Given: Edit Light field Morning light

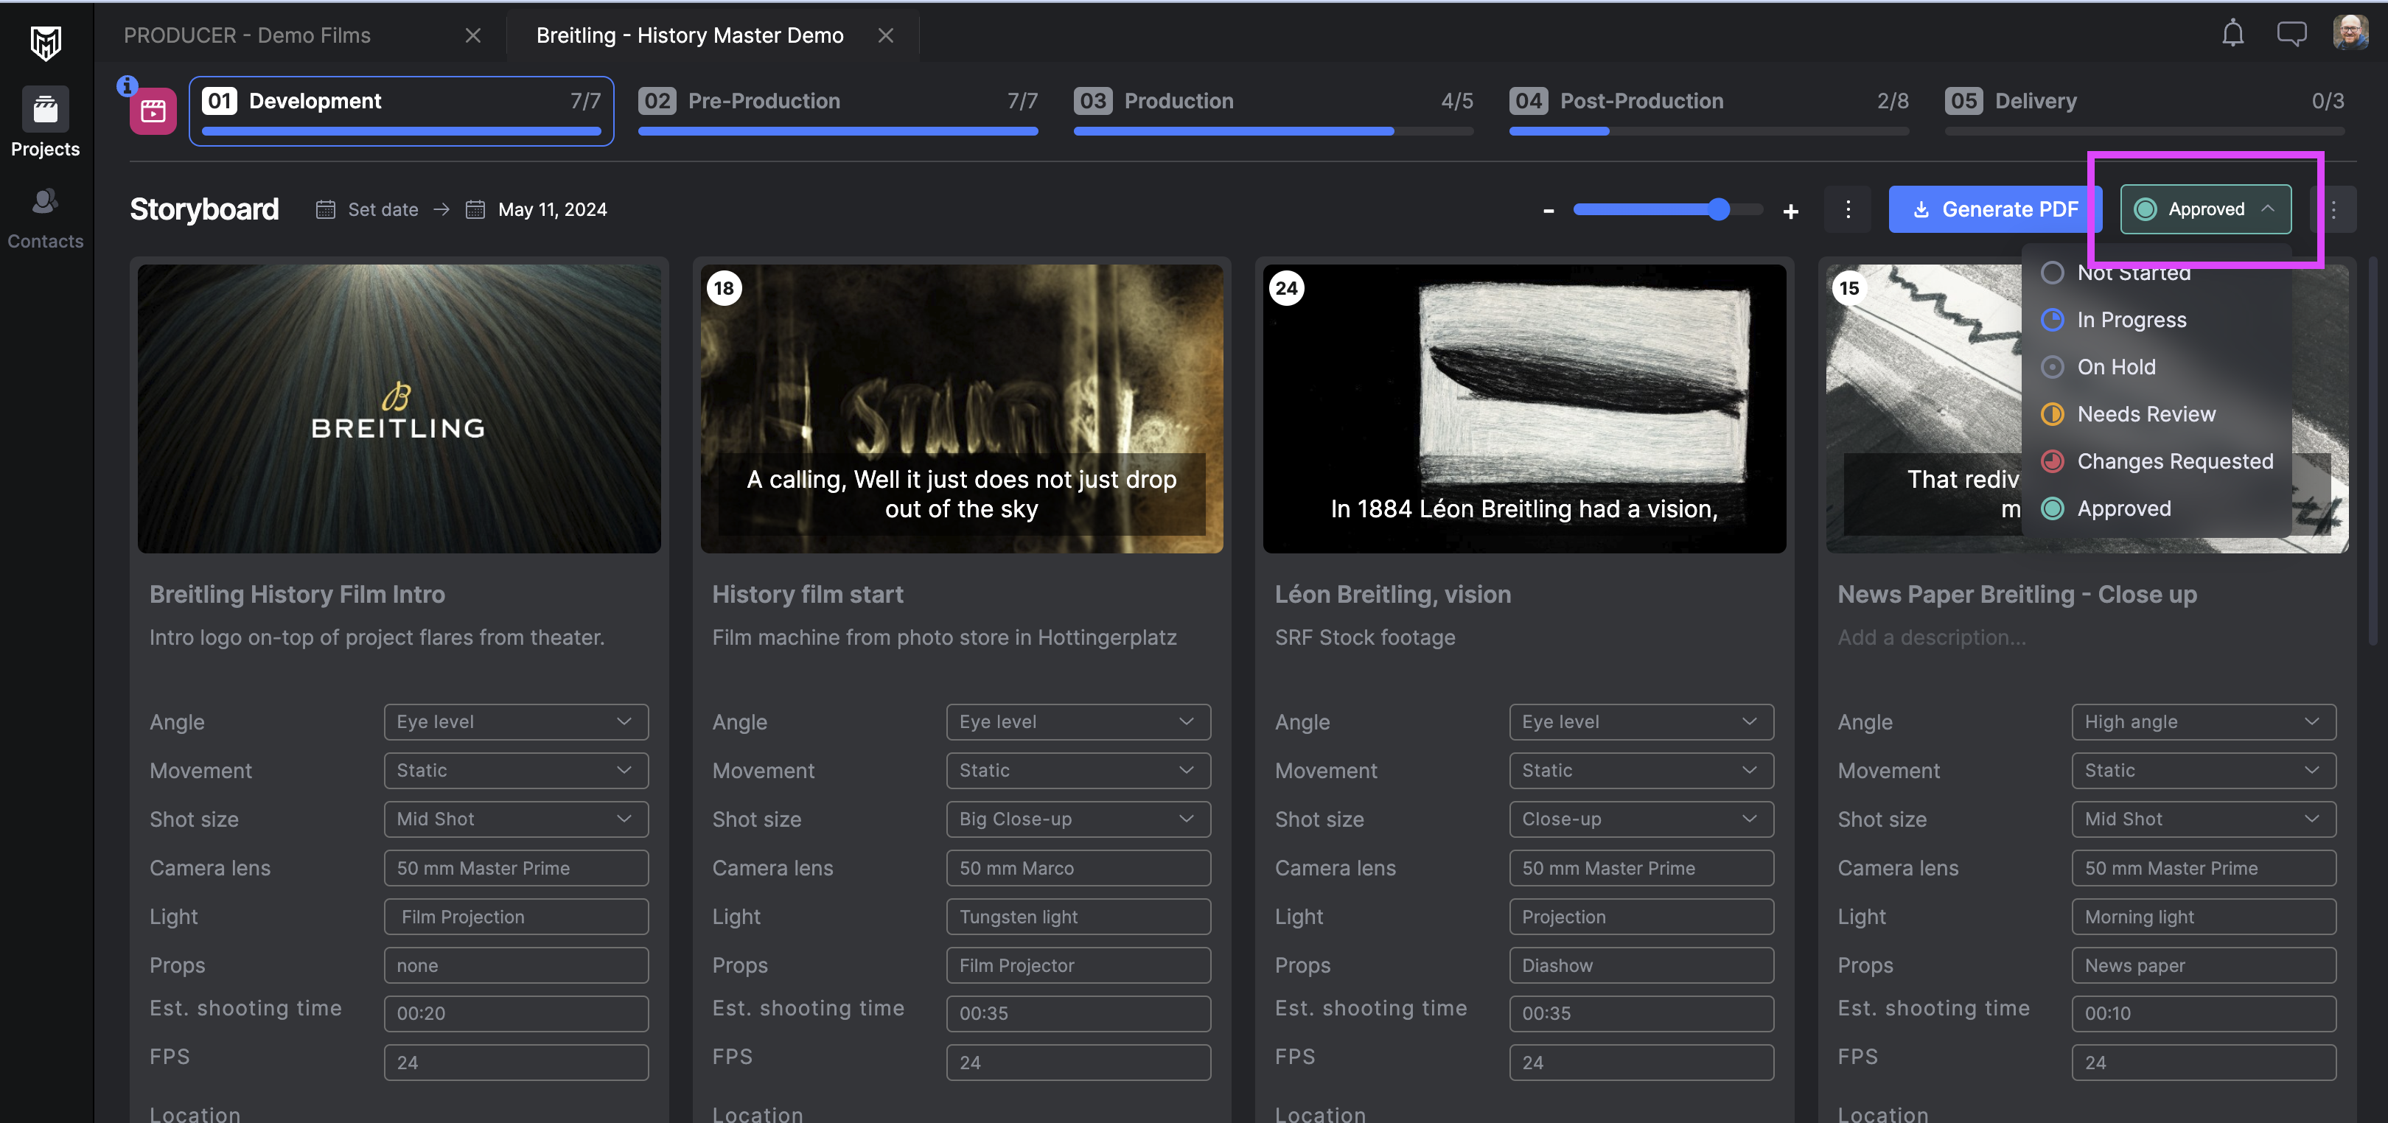Looking at the screenshot, I should coord(2204,917).
